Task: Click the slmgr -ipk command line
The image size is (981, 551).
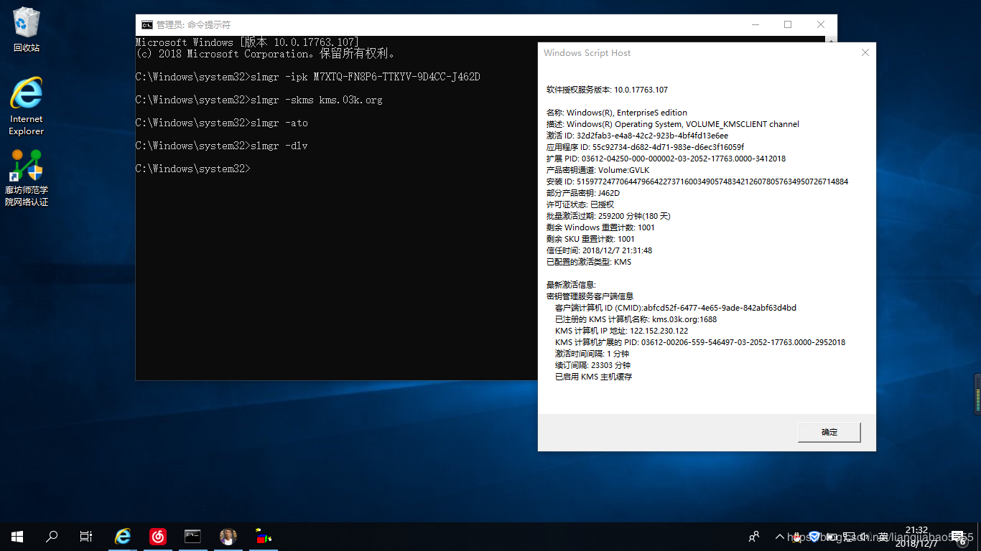Action: click(308, 77)
